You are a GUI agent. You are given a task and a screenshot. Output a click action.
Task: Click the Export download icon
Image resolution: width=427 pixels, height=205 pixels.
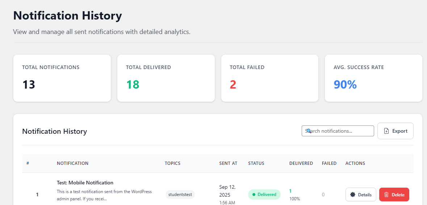(x=386, y=131)
